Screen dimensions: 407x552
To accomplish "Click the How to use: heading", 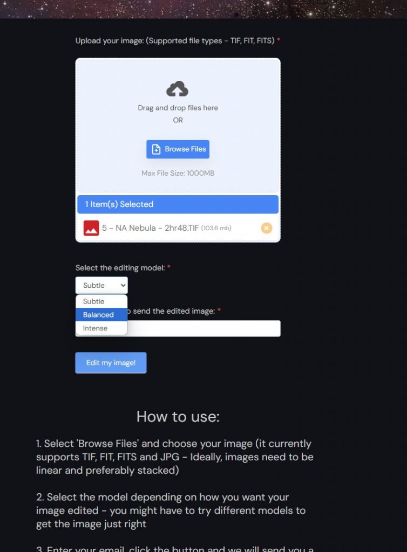I will coord(178,417).
